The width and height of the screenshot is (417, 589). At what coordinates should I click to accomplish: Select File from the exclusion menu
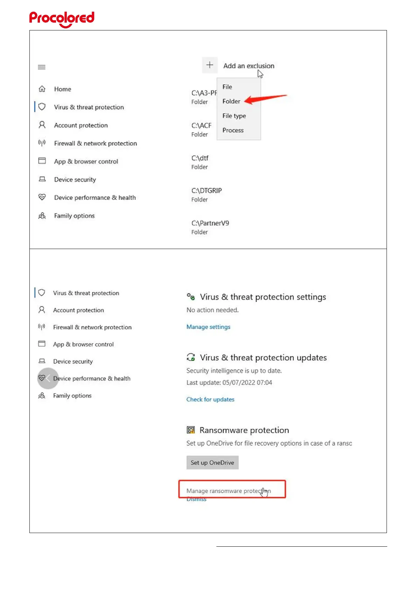[x=227, y=87]
